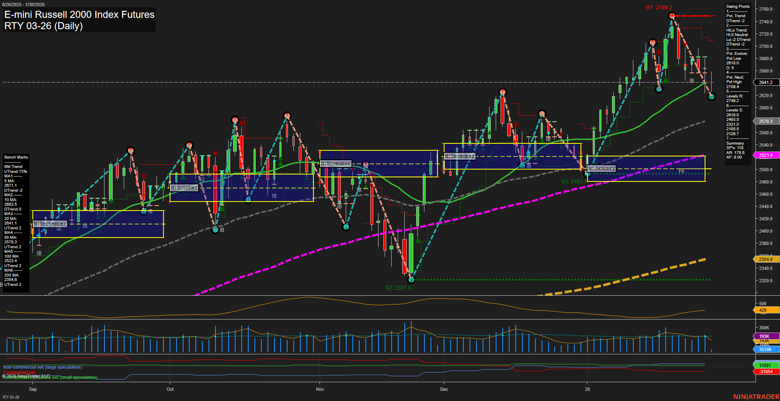Click the Bench Marks panel heading
Screen dimensions: 780x401
16,157
